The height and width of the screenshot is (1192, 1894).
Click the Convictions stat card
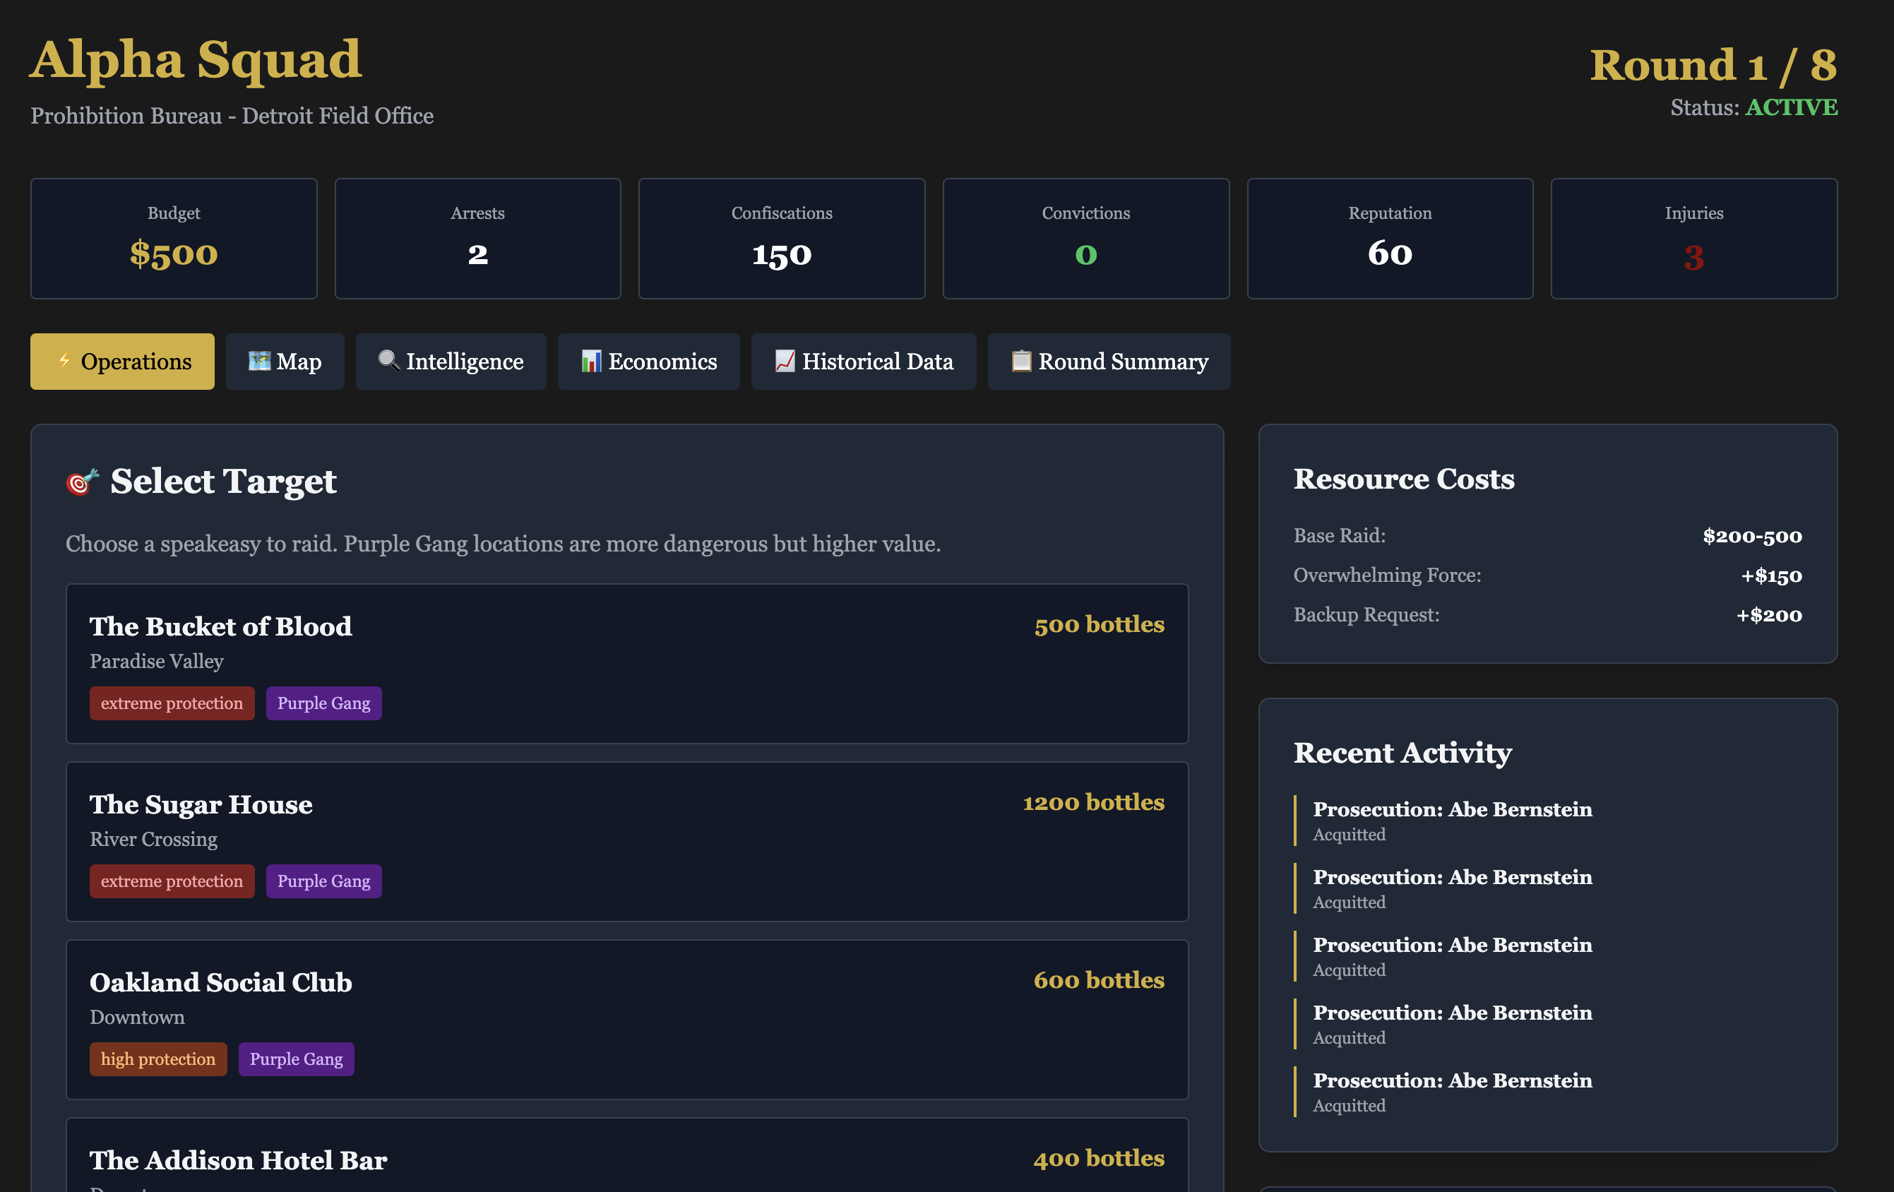[x=1085, y=238]
